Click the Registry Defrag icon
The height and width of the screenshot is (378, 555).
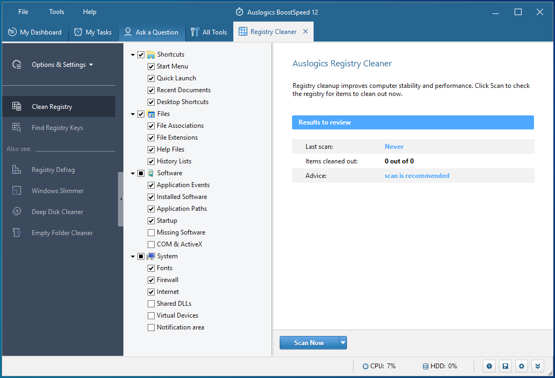click(16, 169)
